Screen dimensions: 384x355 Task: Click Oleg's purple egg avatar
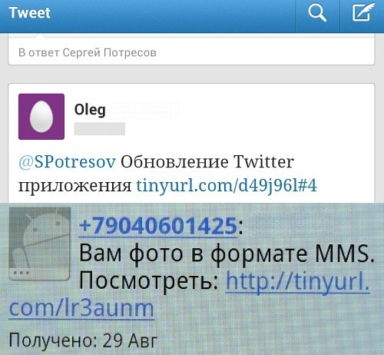[41, 117]
